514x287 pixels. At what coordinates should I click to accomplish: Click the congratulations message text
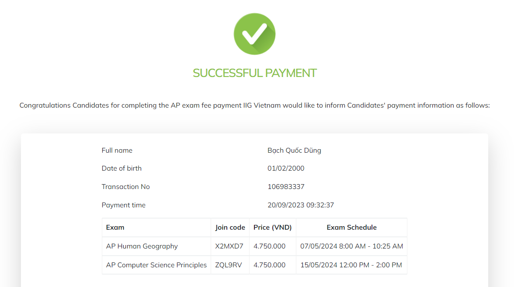click(x=254, y=105)
